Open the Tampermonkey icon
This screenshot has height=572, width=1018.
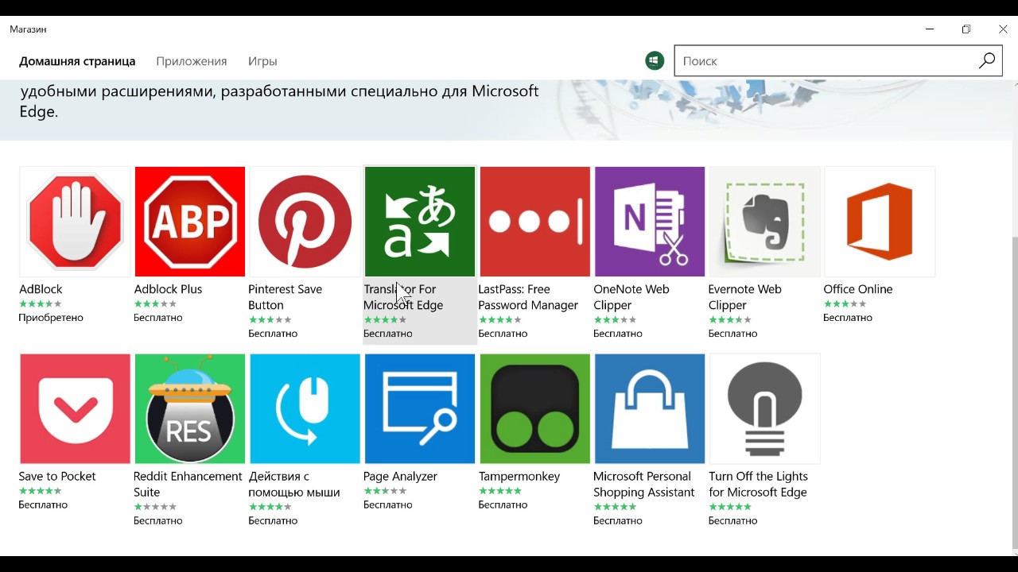click(x=534, y=409)
